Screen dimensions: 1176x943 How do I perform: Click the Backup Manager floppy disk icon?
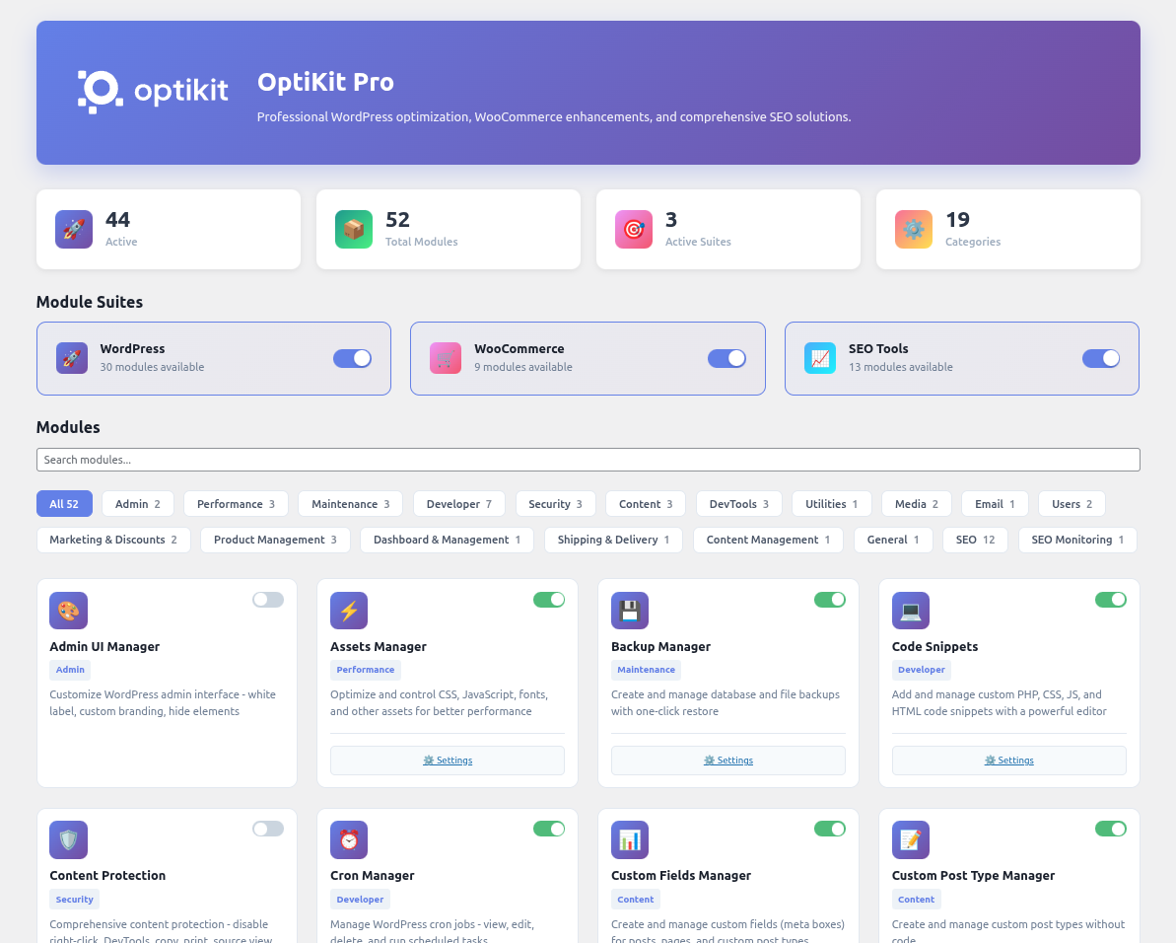630,611
